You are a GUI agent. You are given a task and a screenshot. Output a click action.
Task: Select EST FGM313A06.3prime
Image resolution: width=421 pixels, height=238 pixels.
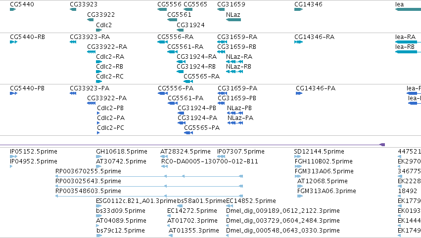[x=327, y=191]
